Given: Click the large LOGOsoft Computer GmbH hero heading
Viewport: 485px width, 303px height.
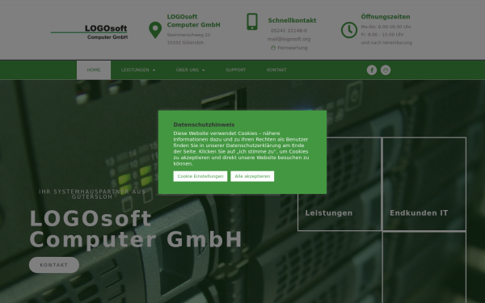Looking at the screenshot, I should click(x=136, y=229).
